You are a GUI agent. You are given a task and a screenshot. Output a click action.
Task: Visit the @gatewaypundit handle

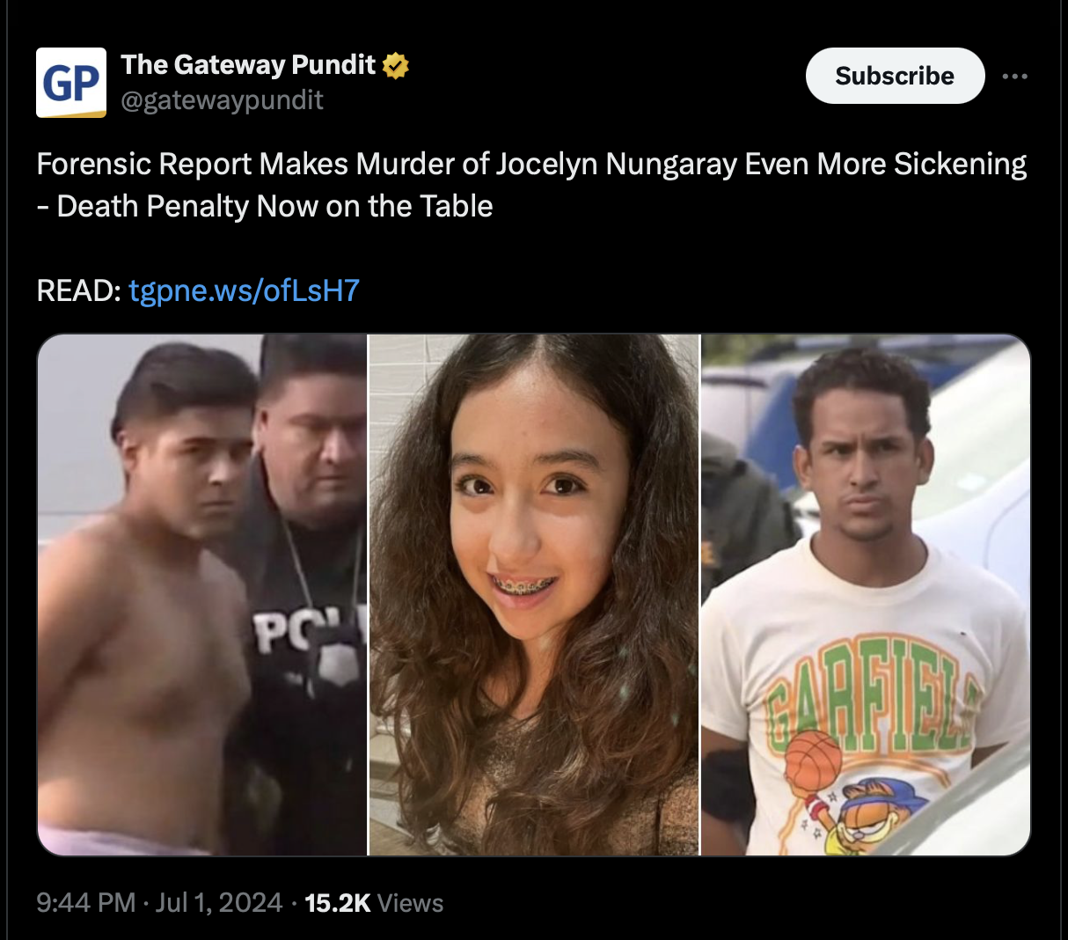pos(222,100)
